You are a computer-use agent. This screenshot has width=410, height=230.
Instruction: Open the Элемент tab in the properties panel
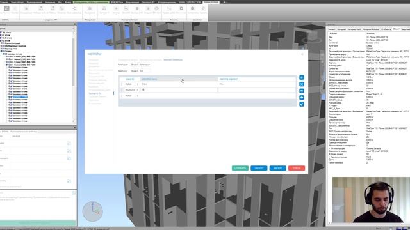point(332,29)
